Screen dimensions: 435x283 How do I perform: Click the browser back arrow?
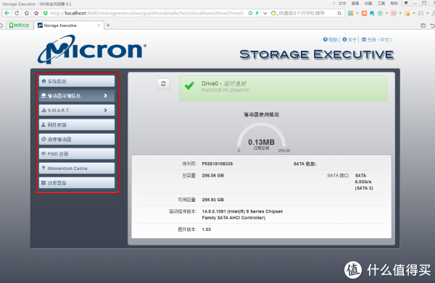click(7, 13)
